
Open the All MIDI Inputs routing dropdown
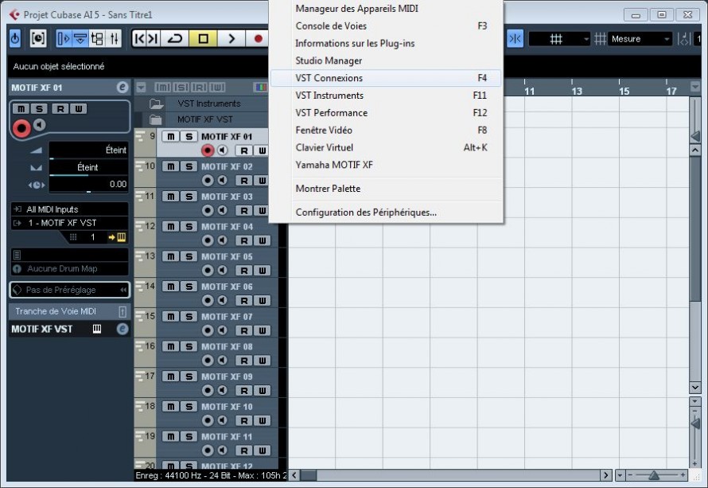coord(68,209)
